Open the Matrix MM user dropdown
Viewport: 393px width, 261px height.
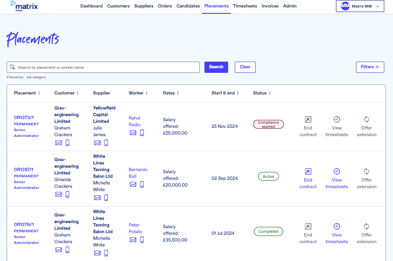(360, 6)
